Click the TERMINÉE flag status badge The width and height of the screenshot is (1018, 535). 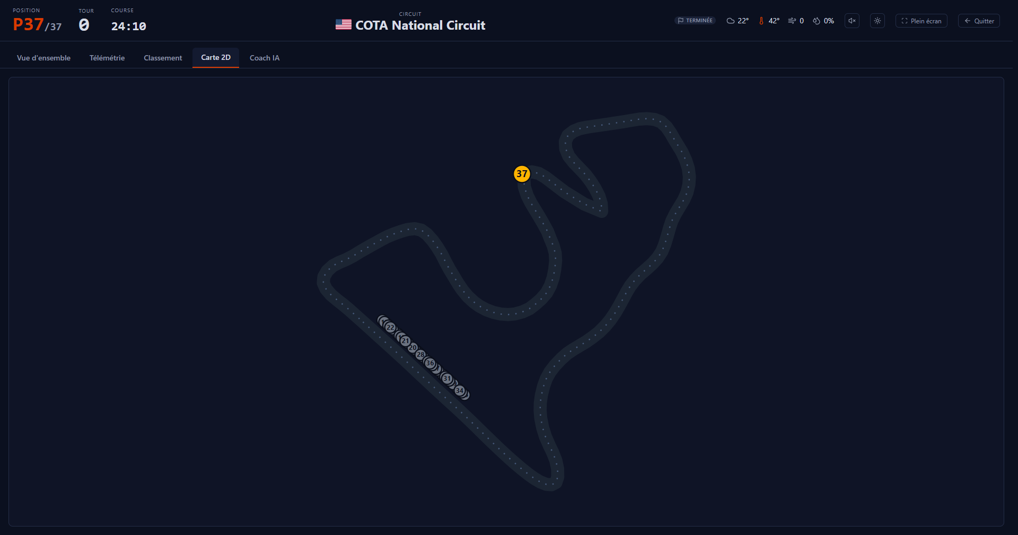click(x=695, y=21)
